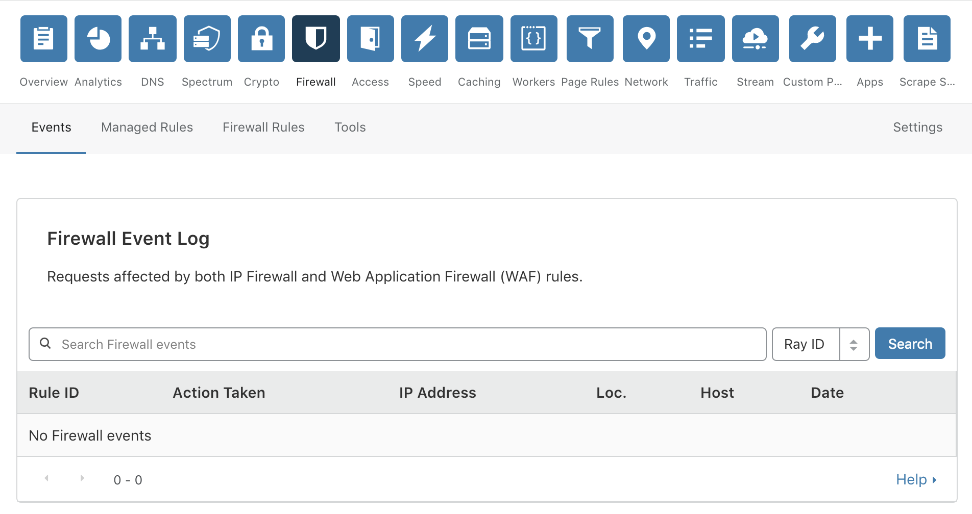Viewport: 972px width, 514px height.
Task: Open the Scrape Shield document icon
Action: tap(927, 39)
